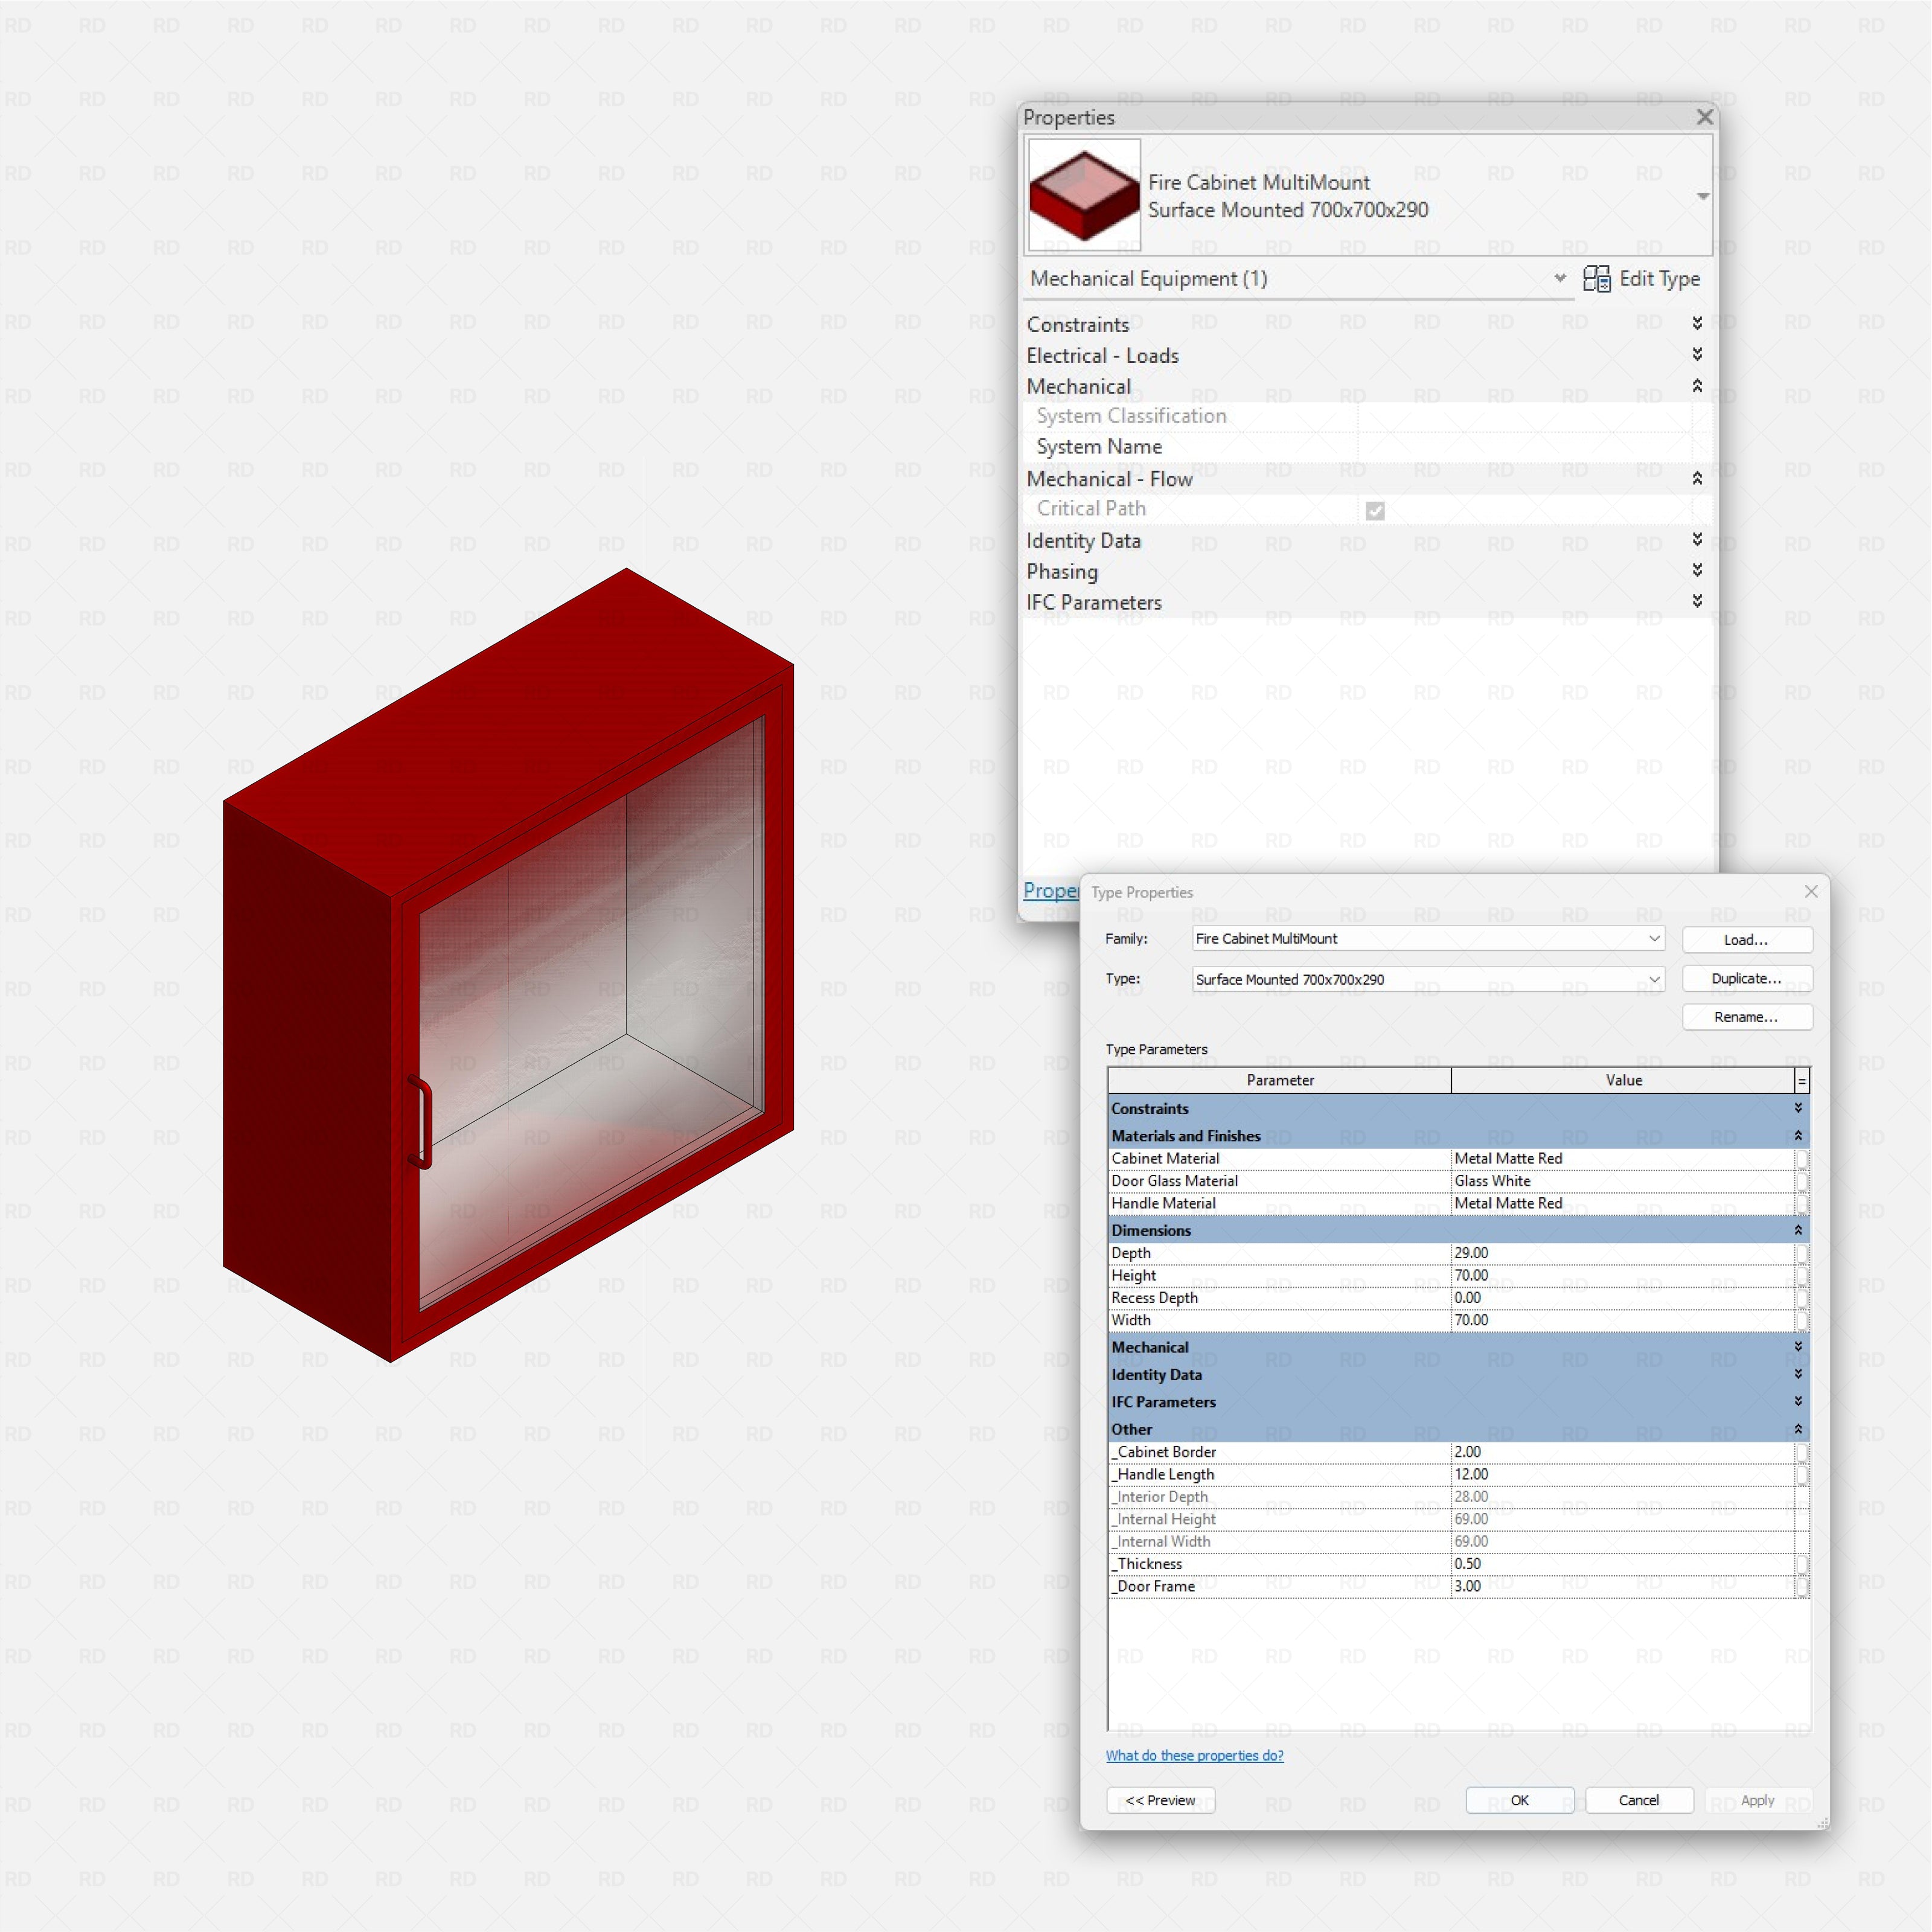Collapse the Materials and Finishes group
Screen dimensions: 1932x1932
[1798, 1136]
